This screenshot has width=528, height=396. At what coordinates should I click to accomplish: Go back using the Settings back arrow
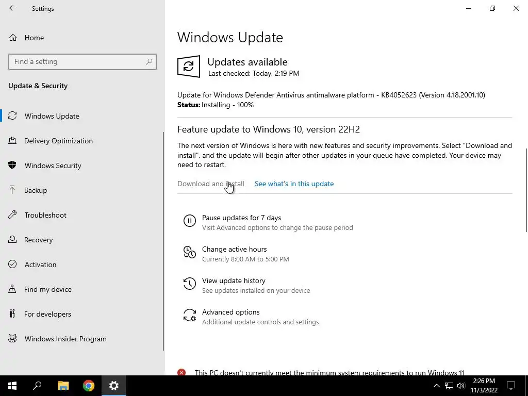(12, 8)
